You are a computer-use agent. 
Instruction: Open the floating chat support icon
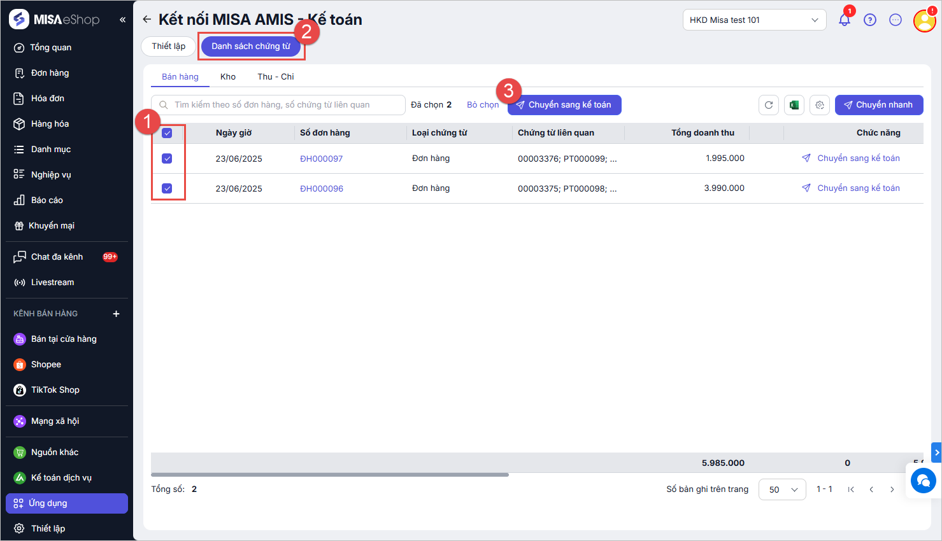[923, 481]
